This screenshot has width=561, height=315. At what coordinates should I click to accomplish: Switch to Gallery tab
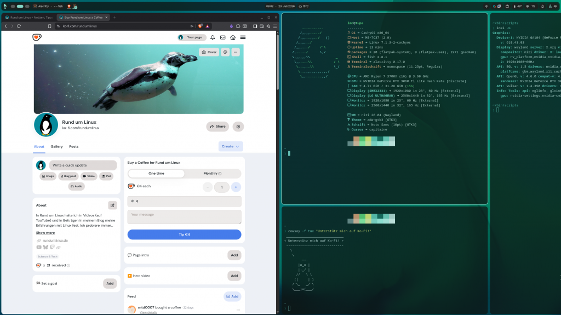(56, 146)
